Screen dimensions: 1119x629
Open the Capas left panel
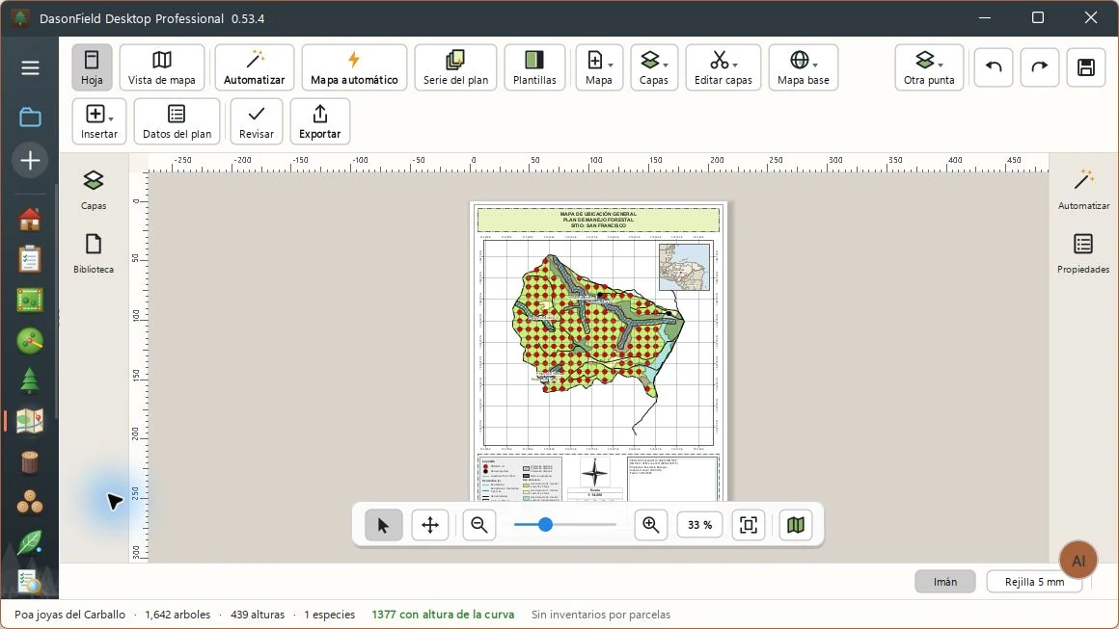(94, 190)
